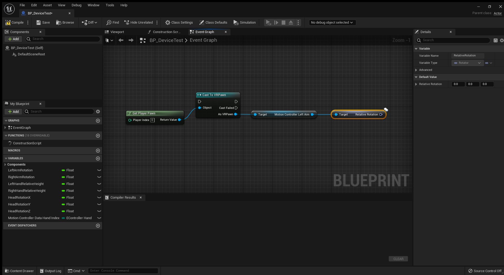This screenshot has width=504, height=275.
Task: Open play options three-dot menu
Action: point(298,23)
